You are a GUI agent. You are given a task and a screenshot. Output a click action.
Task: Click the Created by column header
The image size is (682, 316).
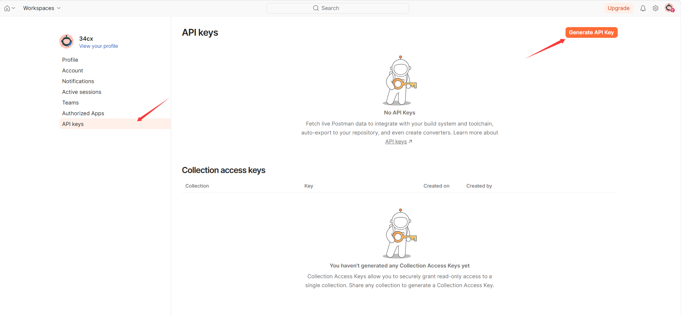click(x=479, y=186)
